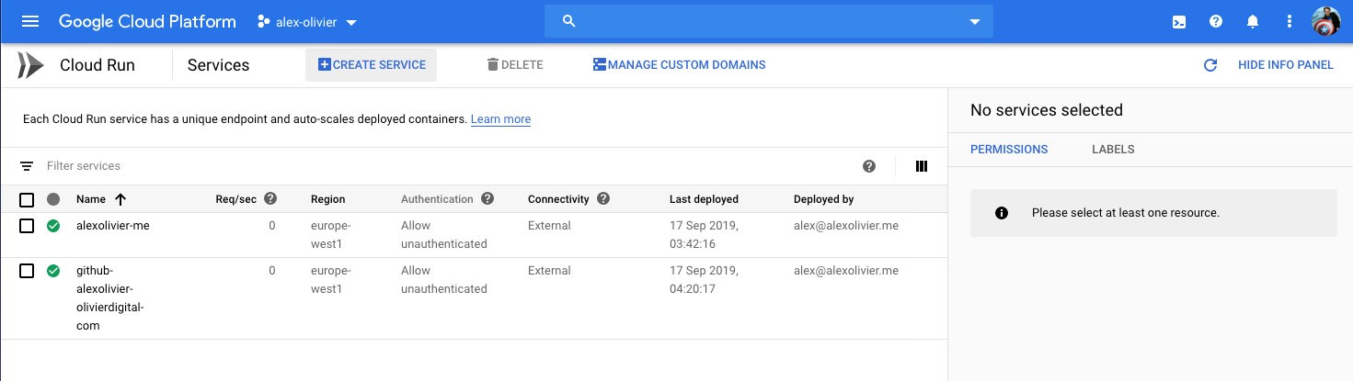Select the github-alexolivier checkbox
This screenshot has height=381, width=1353.
27,271
